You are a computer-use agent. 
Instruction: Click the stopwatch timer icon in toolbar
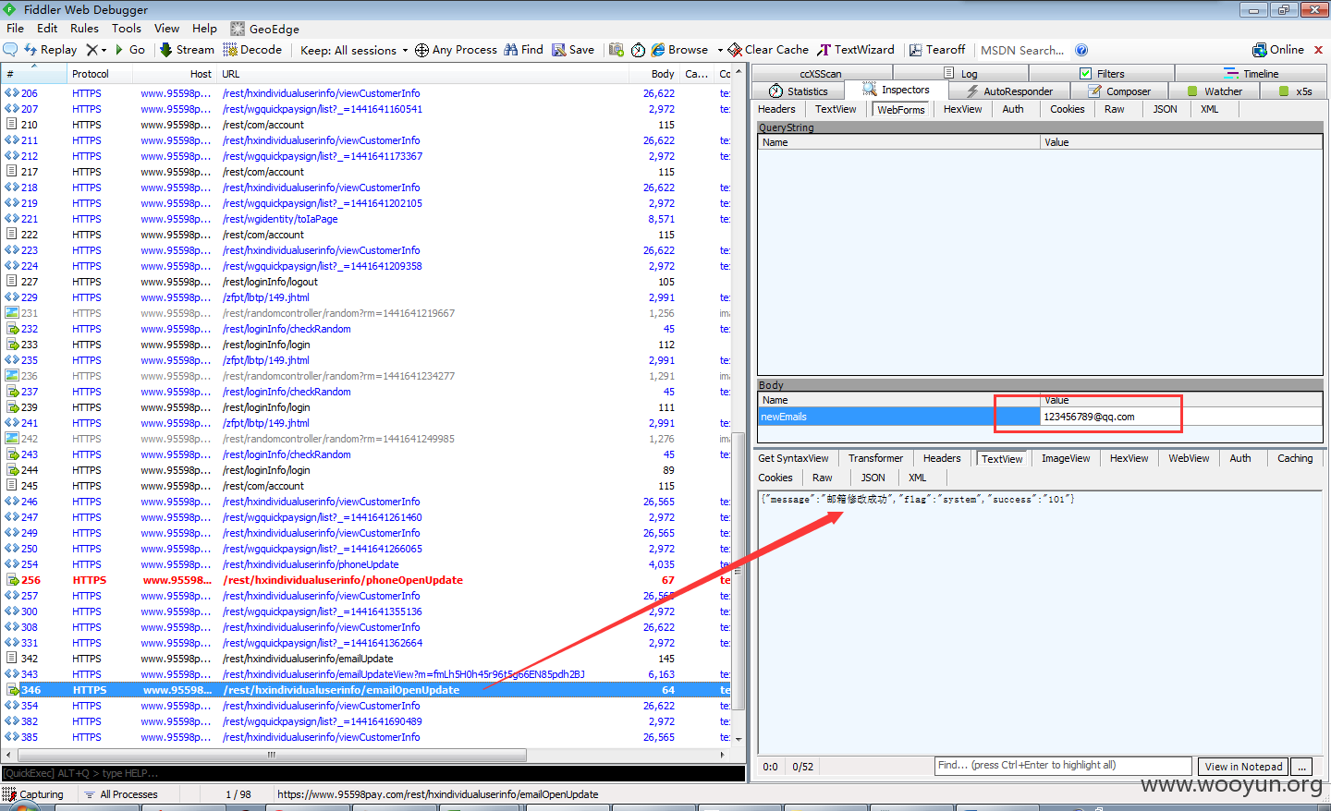point(638,50)
